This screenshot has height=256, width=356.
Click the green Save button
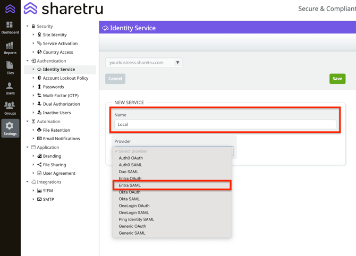tap(337, 79)
